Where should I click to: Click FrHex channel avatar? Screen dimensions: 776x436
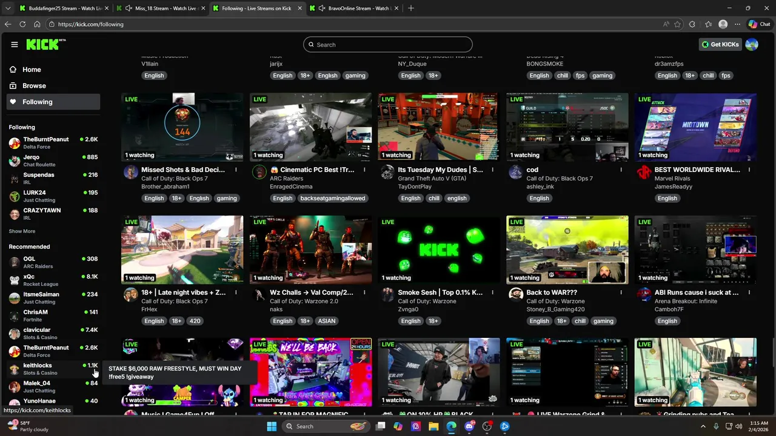click(130, 295)
